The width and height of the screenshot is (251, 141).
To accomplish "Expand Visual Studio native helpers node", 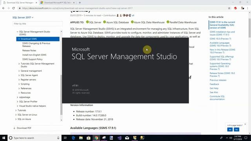I will coord(17,106).
